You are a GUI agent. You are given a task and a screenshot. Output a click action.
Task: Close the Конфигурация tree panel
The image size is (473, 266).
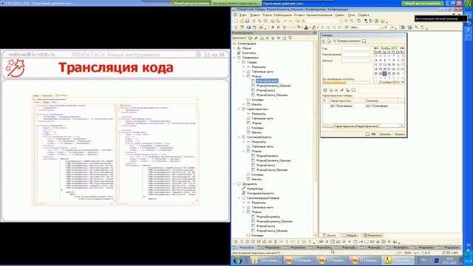click(315, 33)
